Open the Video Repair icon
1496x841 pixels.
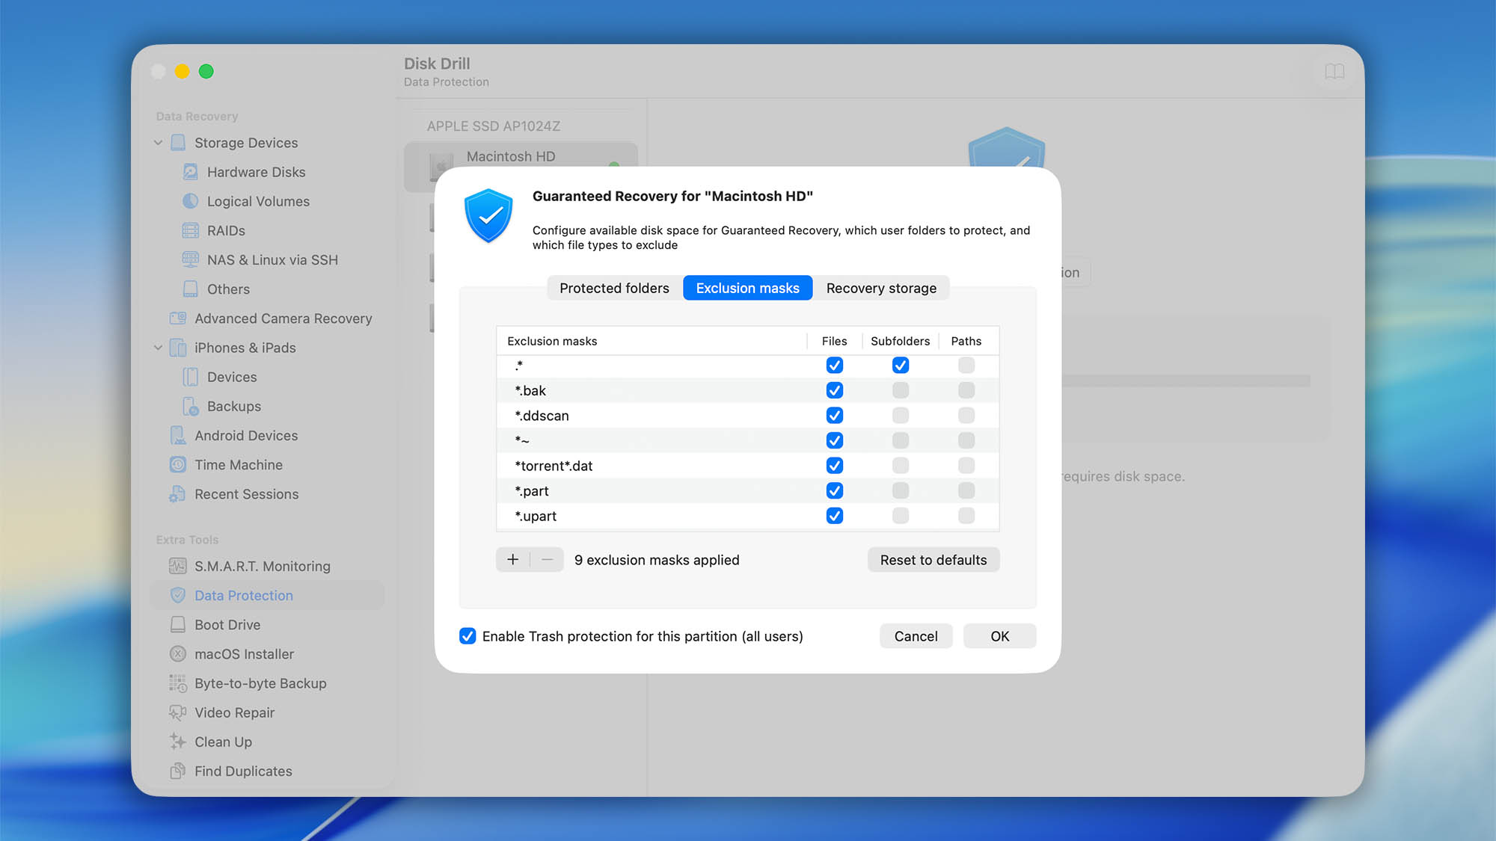pos(178,712)
